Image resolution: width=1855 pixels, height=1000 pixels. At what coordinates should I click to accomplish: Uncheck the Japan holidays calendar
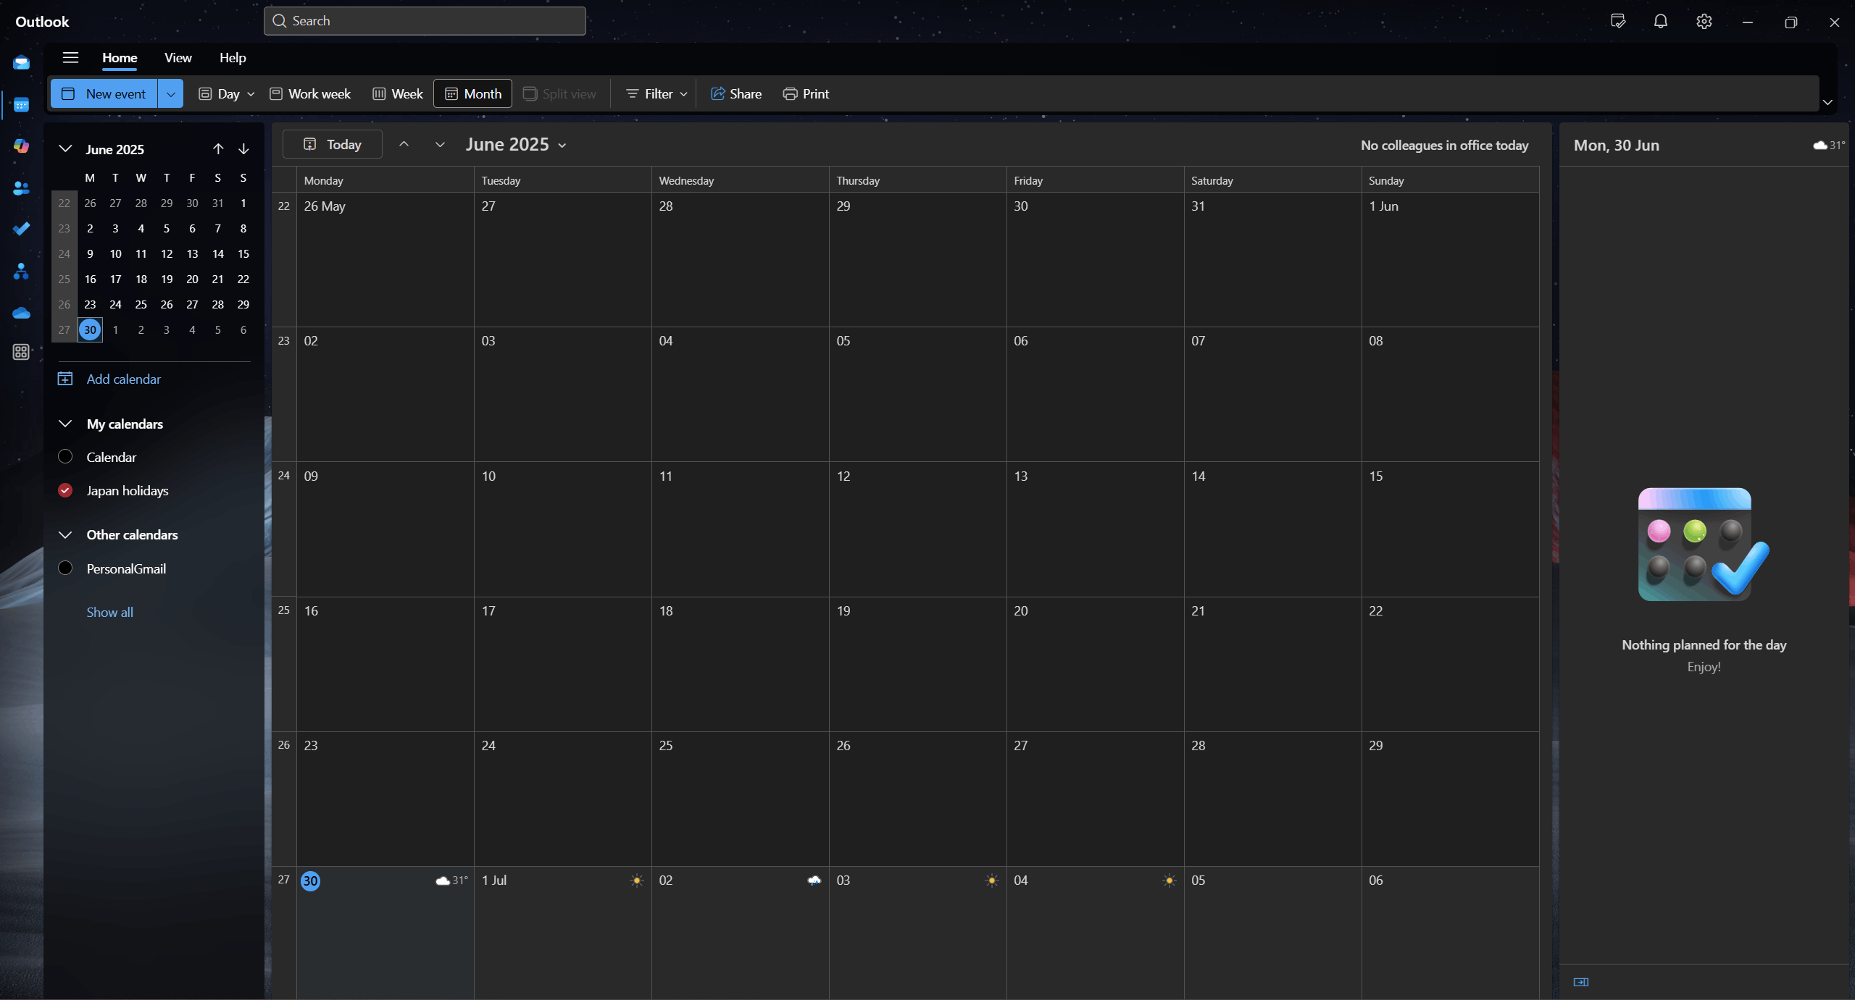coord(65,490)
